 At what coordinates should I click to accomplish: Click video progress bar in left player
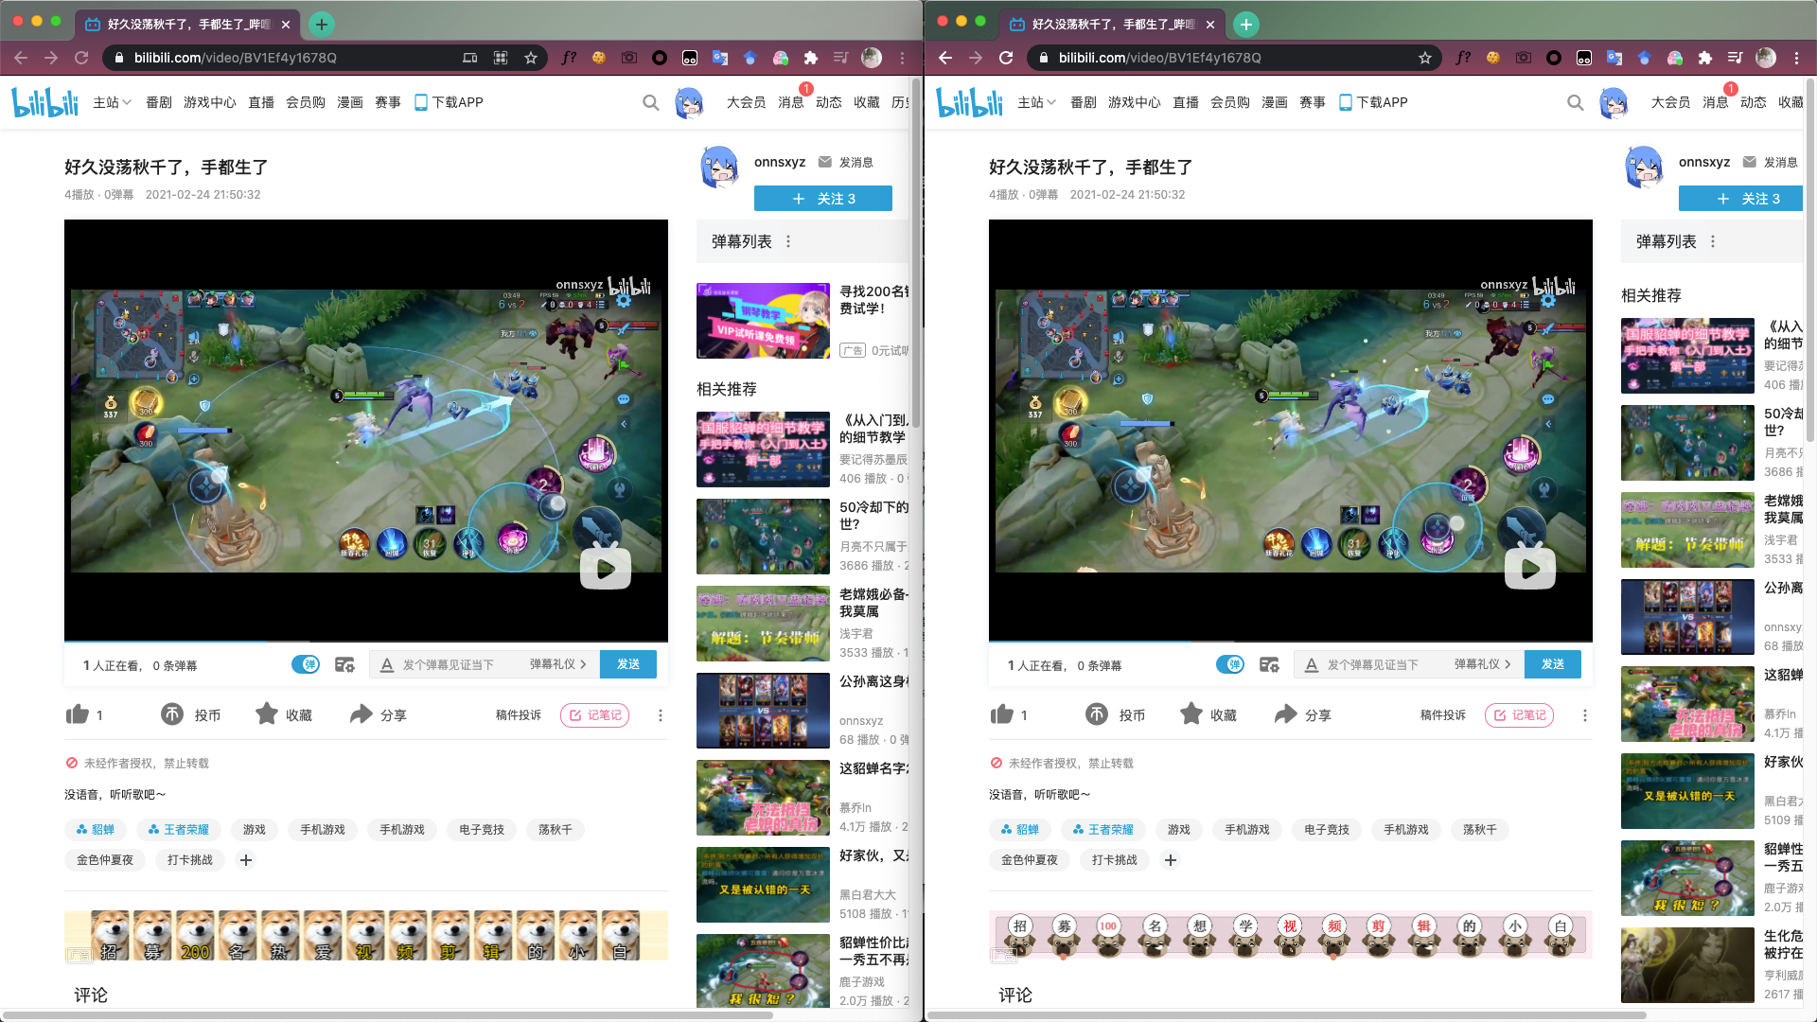pos(366,642)
